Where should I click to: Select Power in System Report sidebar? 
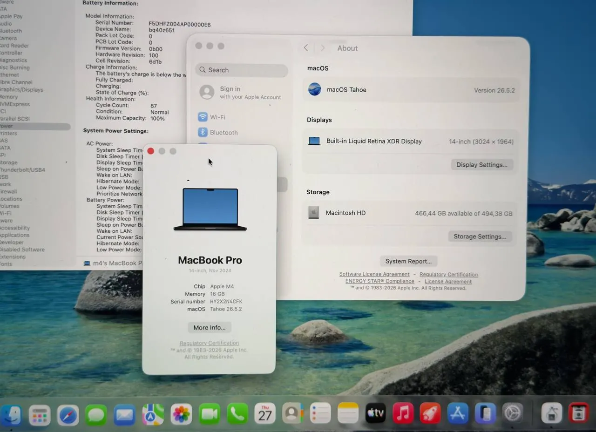35,126
